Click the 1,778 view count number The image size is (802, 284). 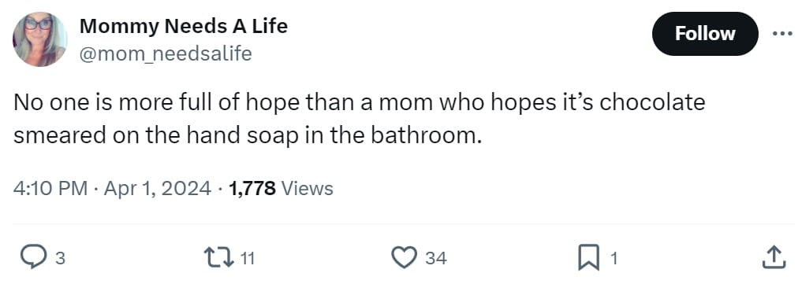point(252,189)
